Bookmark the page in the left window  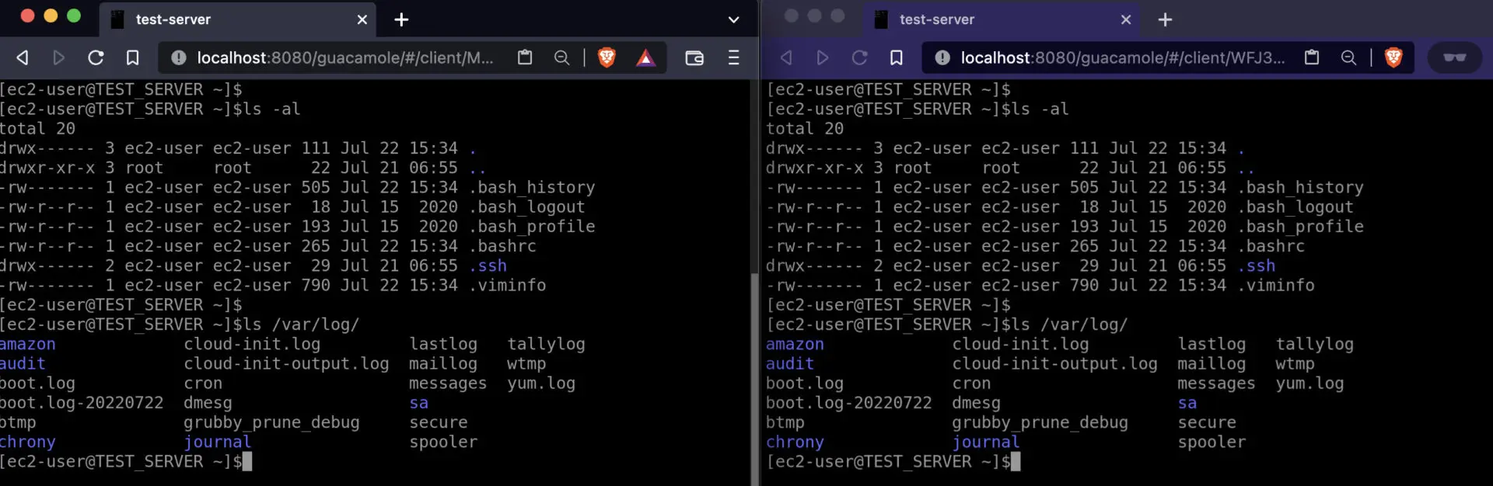coord(133,57)
